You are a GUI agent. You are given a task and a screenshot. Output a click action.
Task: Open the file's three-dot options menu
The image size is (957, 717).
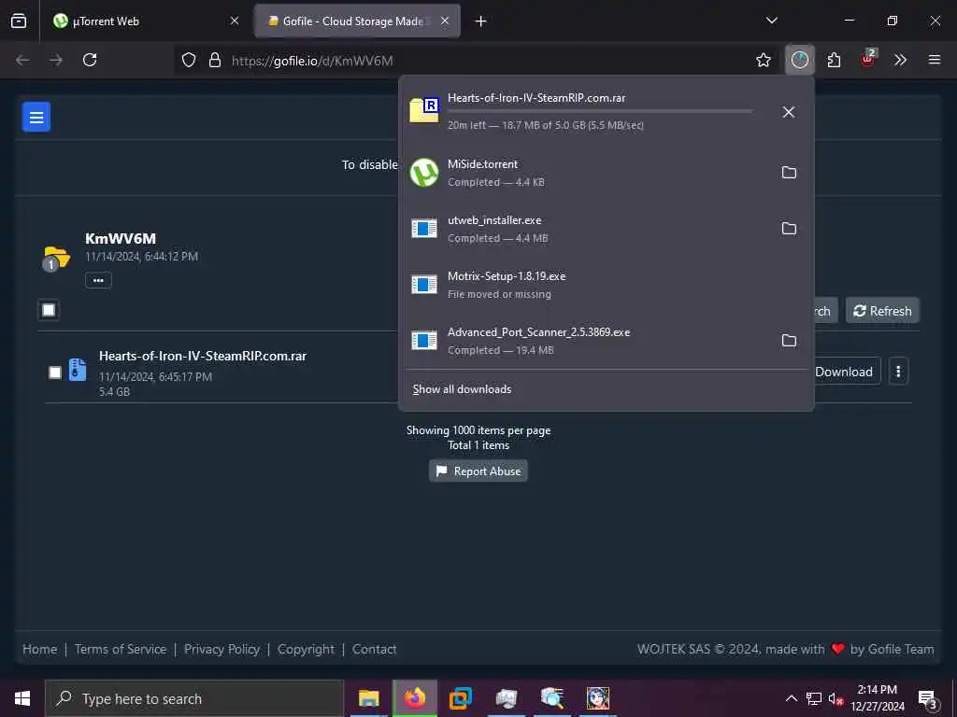[x=898, y=372]
